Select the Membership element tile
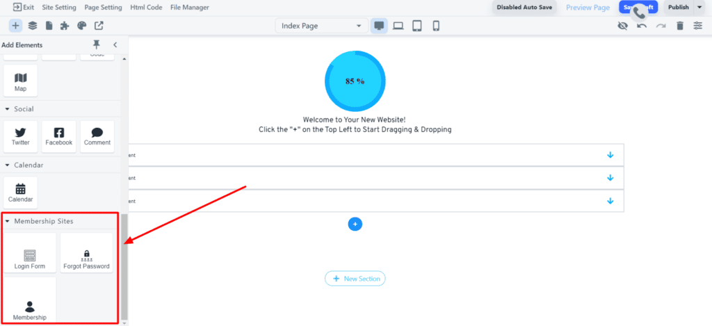Viewport: 712px width, 326px height. coord(30,300)
